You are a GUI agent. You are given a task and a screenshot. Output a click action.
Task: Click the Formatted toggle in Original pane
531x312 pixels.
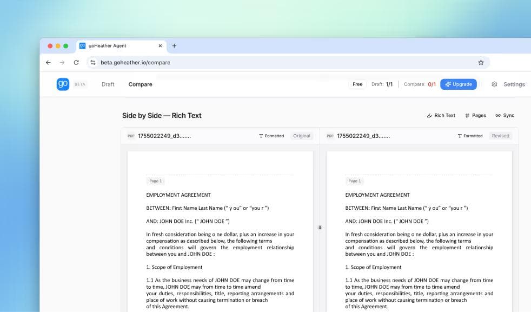(x=271, y=136)
